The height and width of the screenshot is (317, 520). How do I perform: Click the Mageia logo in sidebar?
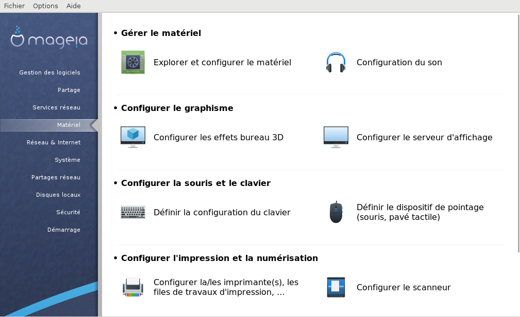[x=49, y=38]
